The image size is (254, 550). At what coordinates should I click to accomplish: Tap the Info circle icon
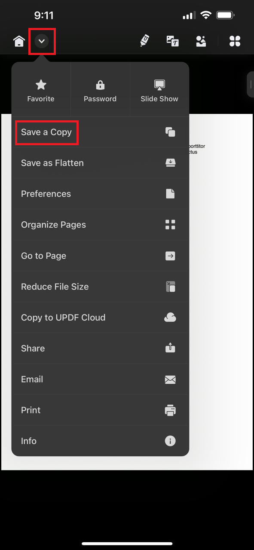170,441
